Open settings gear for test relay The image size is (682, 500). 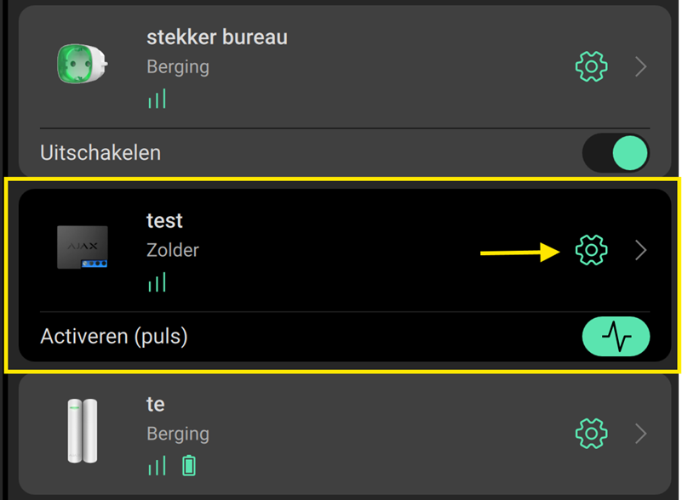click(x=591, y=250)
